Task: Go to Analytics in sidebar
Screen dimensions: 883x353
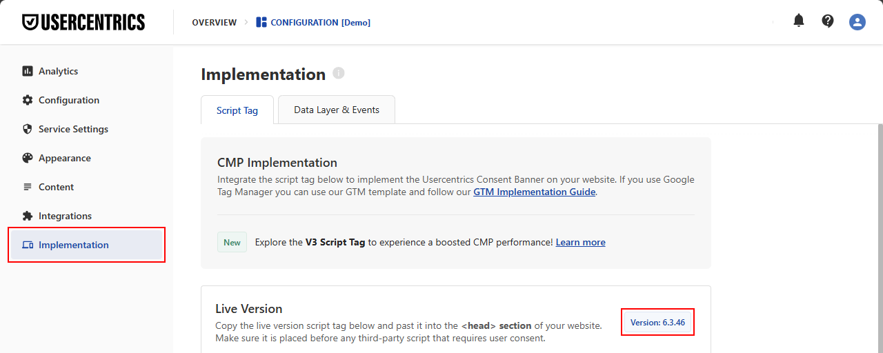Action: (86, 71)
